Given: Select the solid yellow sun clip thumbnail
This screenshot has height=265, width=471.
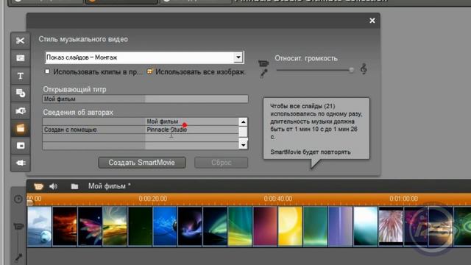Looking at the screenshot, I should (290, 227).
